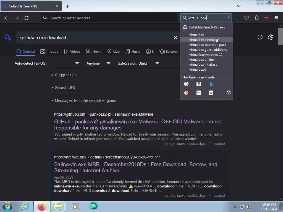
Task: Click the Search or enter address field
Action: [x=109, y=18]
